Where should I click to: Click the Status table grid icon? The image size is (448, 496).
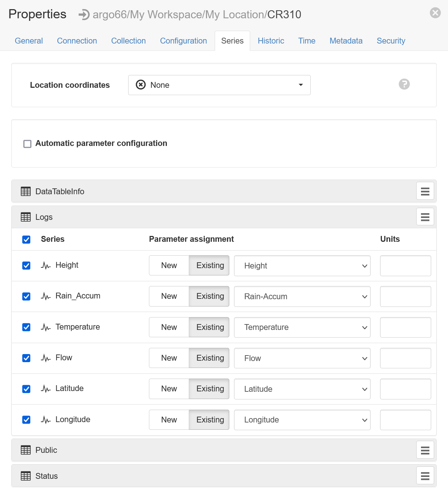(26, 476)
